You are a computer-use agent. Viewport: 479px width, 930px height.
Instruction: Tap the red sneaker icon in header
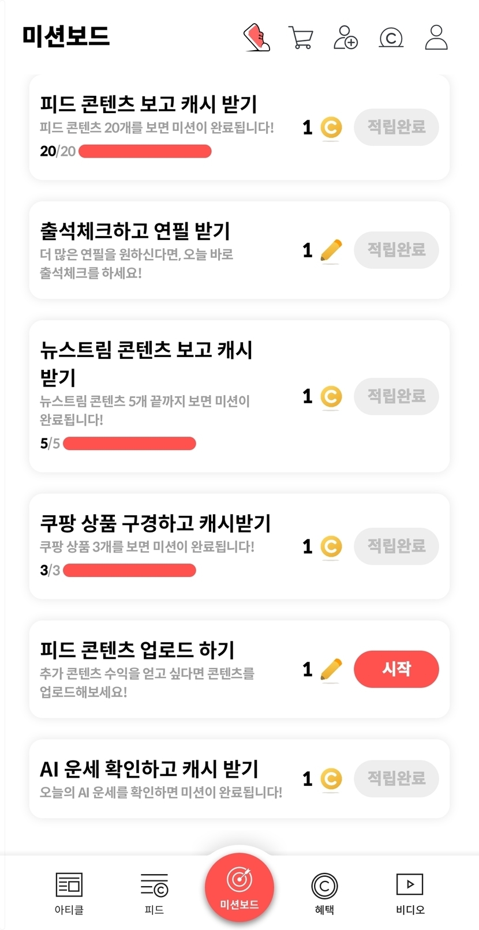257,37
